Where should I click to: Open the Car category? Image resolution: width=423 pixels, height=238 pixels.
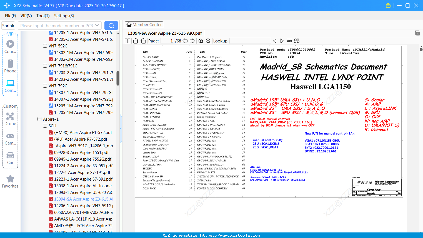coord(10,158)
